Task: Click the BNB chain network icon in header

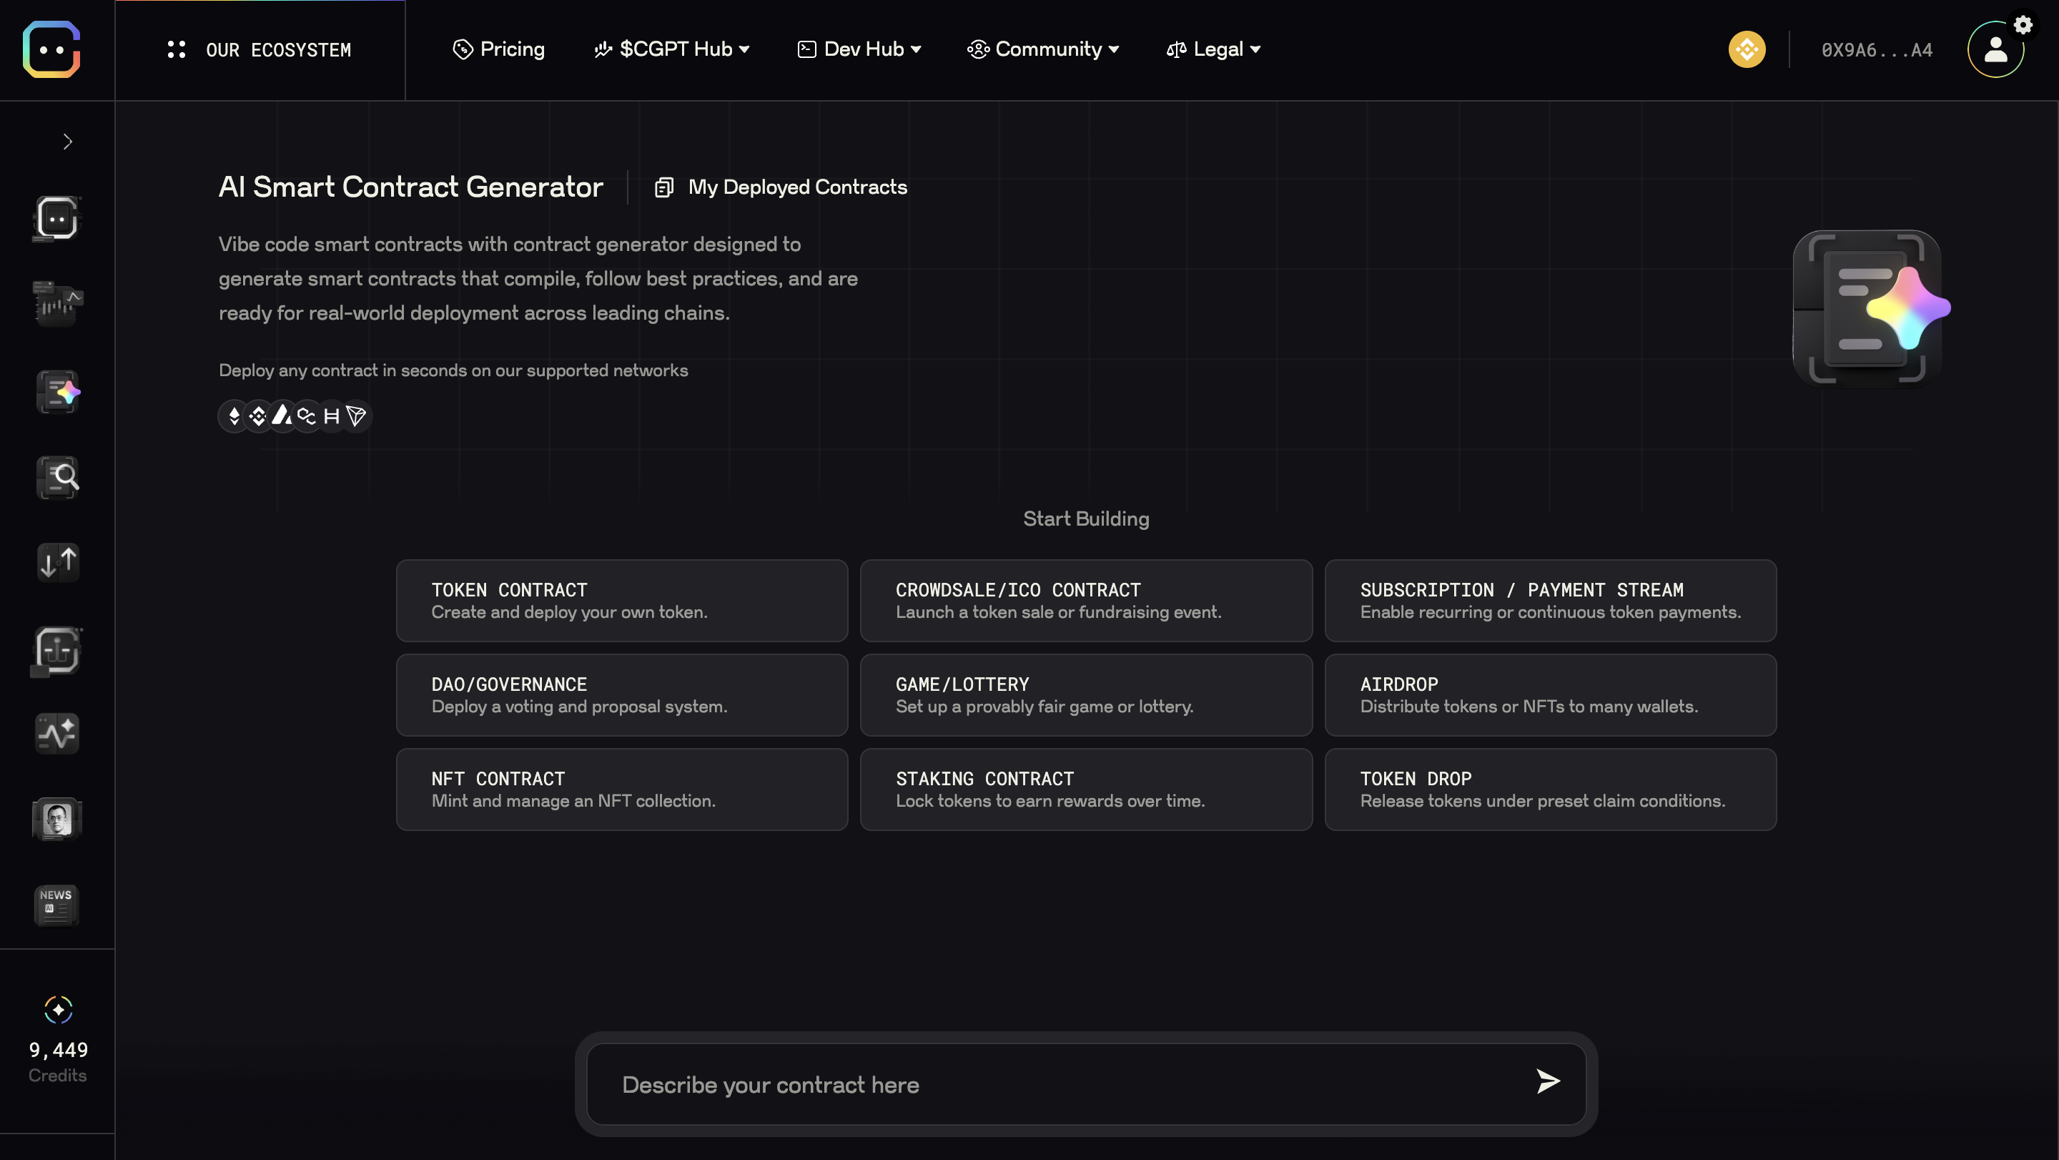Action: (x=1747, y=49)
